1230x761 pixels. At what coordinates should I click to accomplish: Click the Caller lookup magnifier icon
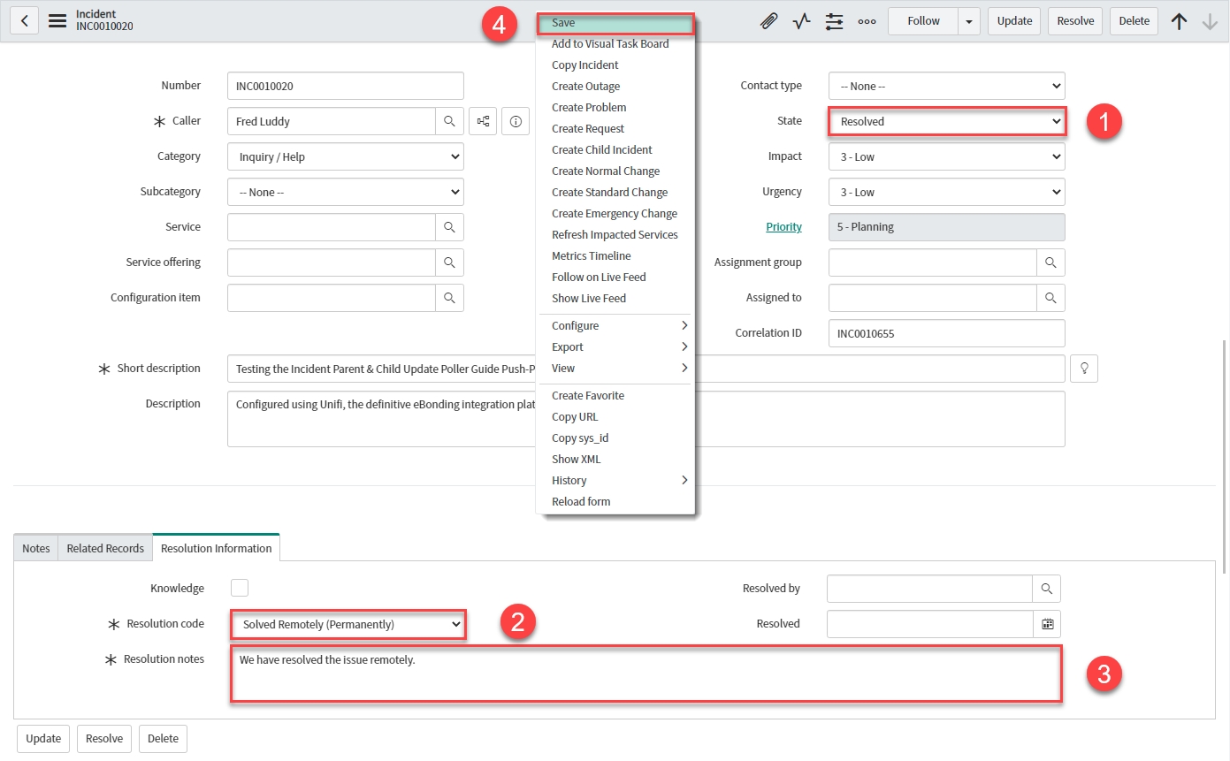[x=449, y=121]
